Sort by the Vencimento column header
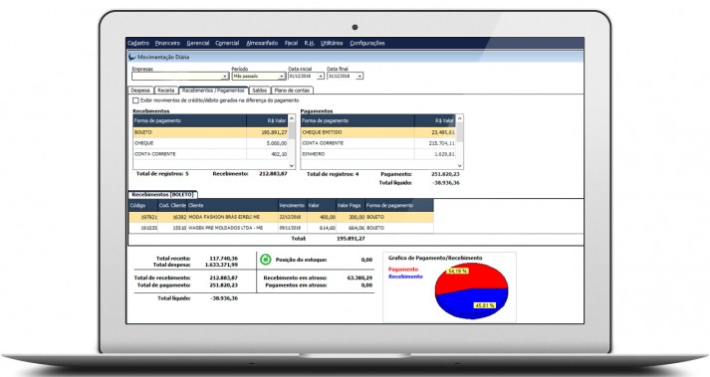The image size is (710, 377). (292, 206)
